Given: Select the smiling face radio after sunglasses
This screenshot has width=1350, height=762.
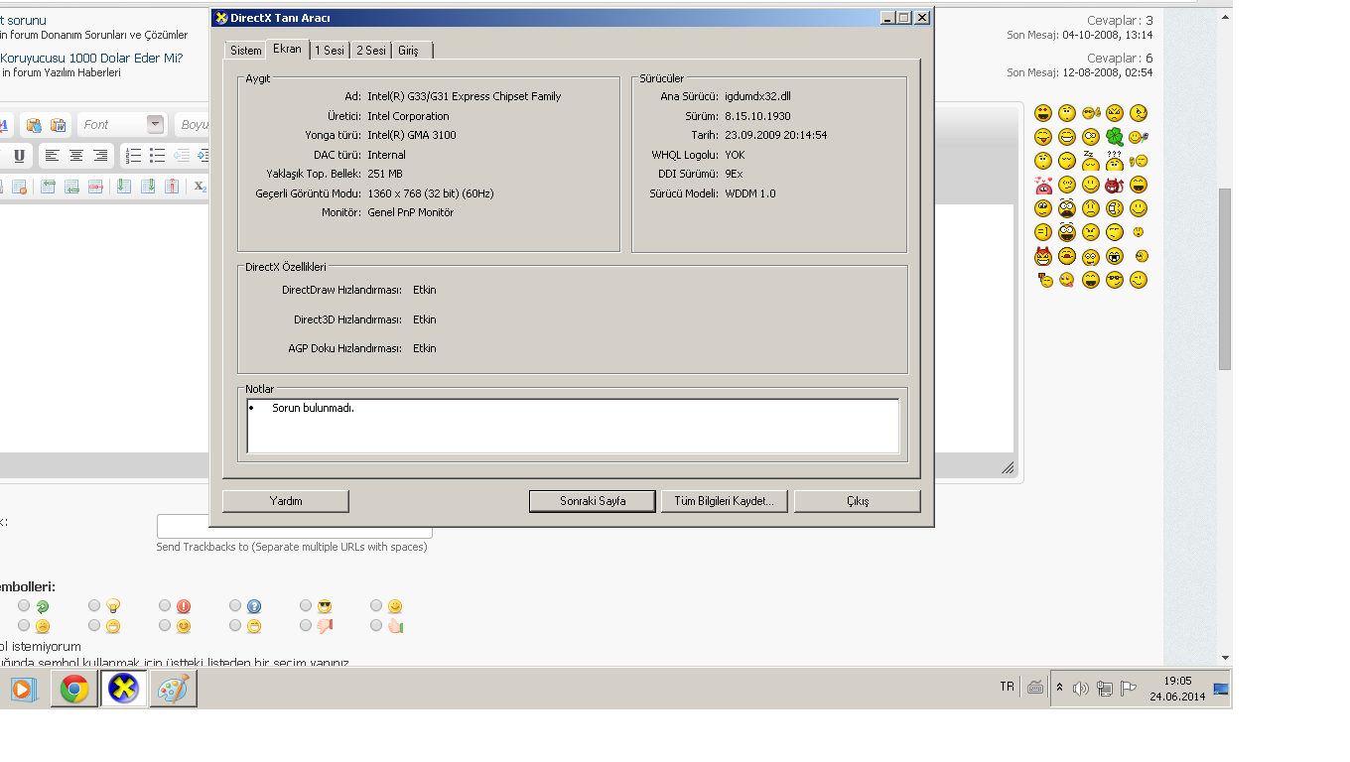Looking at the screenshot, I should click(376, 605).
